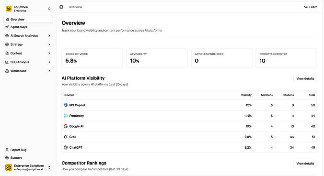This screenshot has width=324, height=176.
Task: Select Overview in the sidebar
Action: [28, 20]
